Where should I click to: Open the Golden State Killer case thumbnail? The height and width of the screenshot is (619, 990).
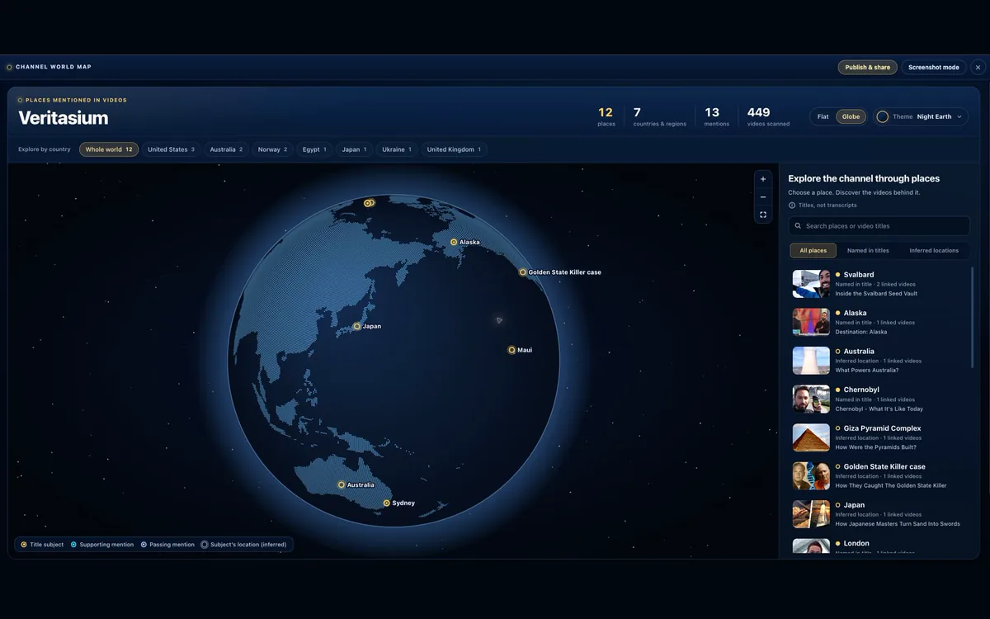point(811,475)
